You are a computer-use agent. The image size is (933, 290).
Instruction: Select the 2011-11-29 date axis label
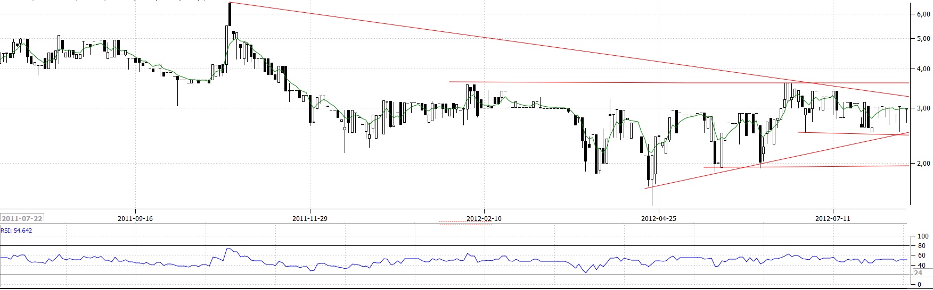pyautogui.click(x=309, y=218)
